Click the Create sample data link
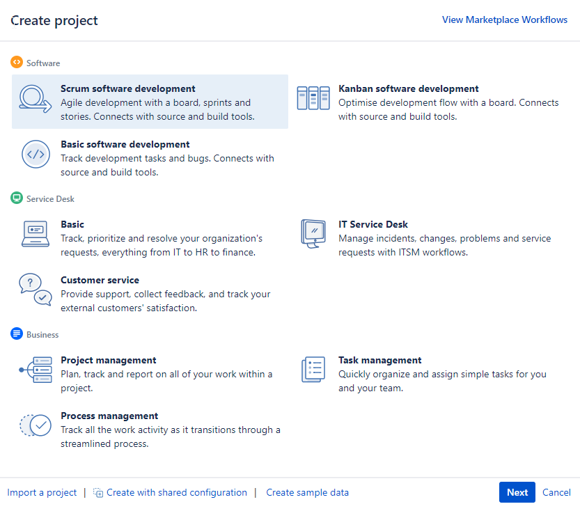The image size is (580, 511). 307,492
